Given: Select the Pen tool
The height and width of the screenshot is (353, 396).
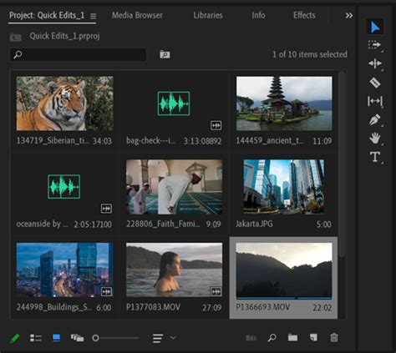Looking at the screenshot, I should (375, 120).
